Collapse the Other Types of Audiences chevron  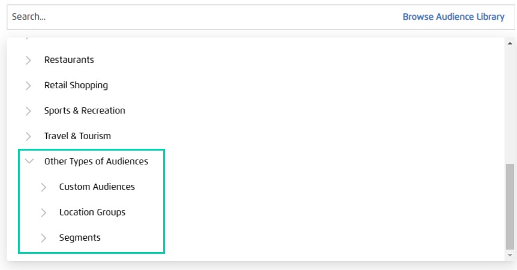point(28,161)
